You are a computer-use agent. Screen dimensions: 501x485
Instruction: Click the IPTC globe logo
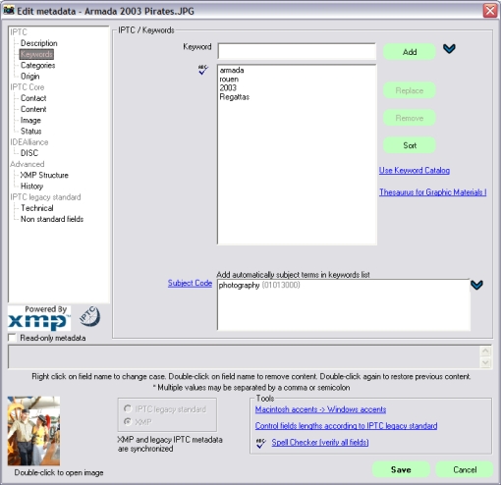(x=90, y=317)
